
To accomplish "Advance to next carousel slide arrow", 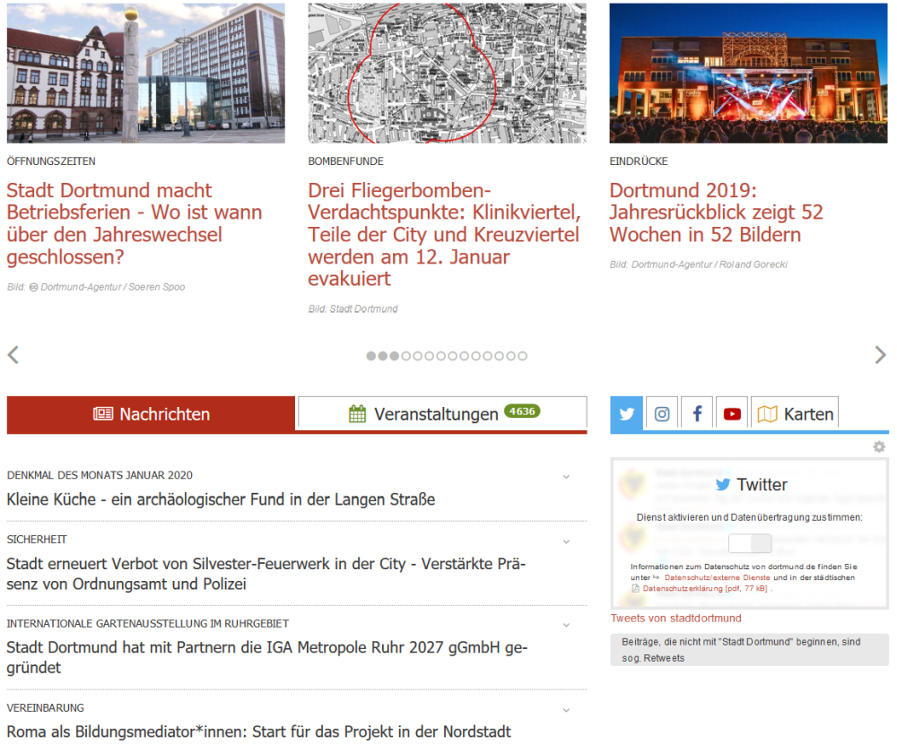I will pyautogui.click(x=881, y=355).
